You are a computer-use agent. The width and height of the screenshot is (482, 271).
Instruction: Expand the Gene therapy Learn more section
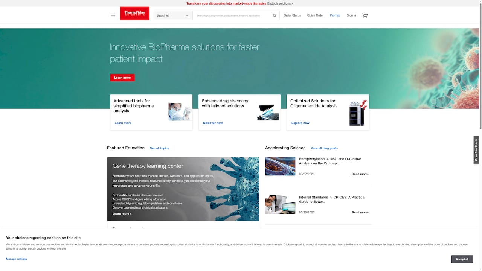(121, 213)
